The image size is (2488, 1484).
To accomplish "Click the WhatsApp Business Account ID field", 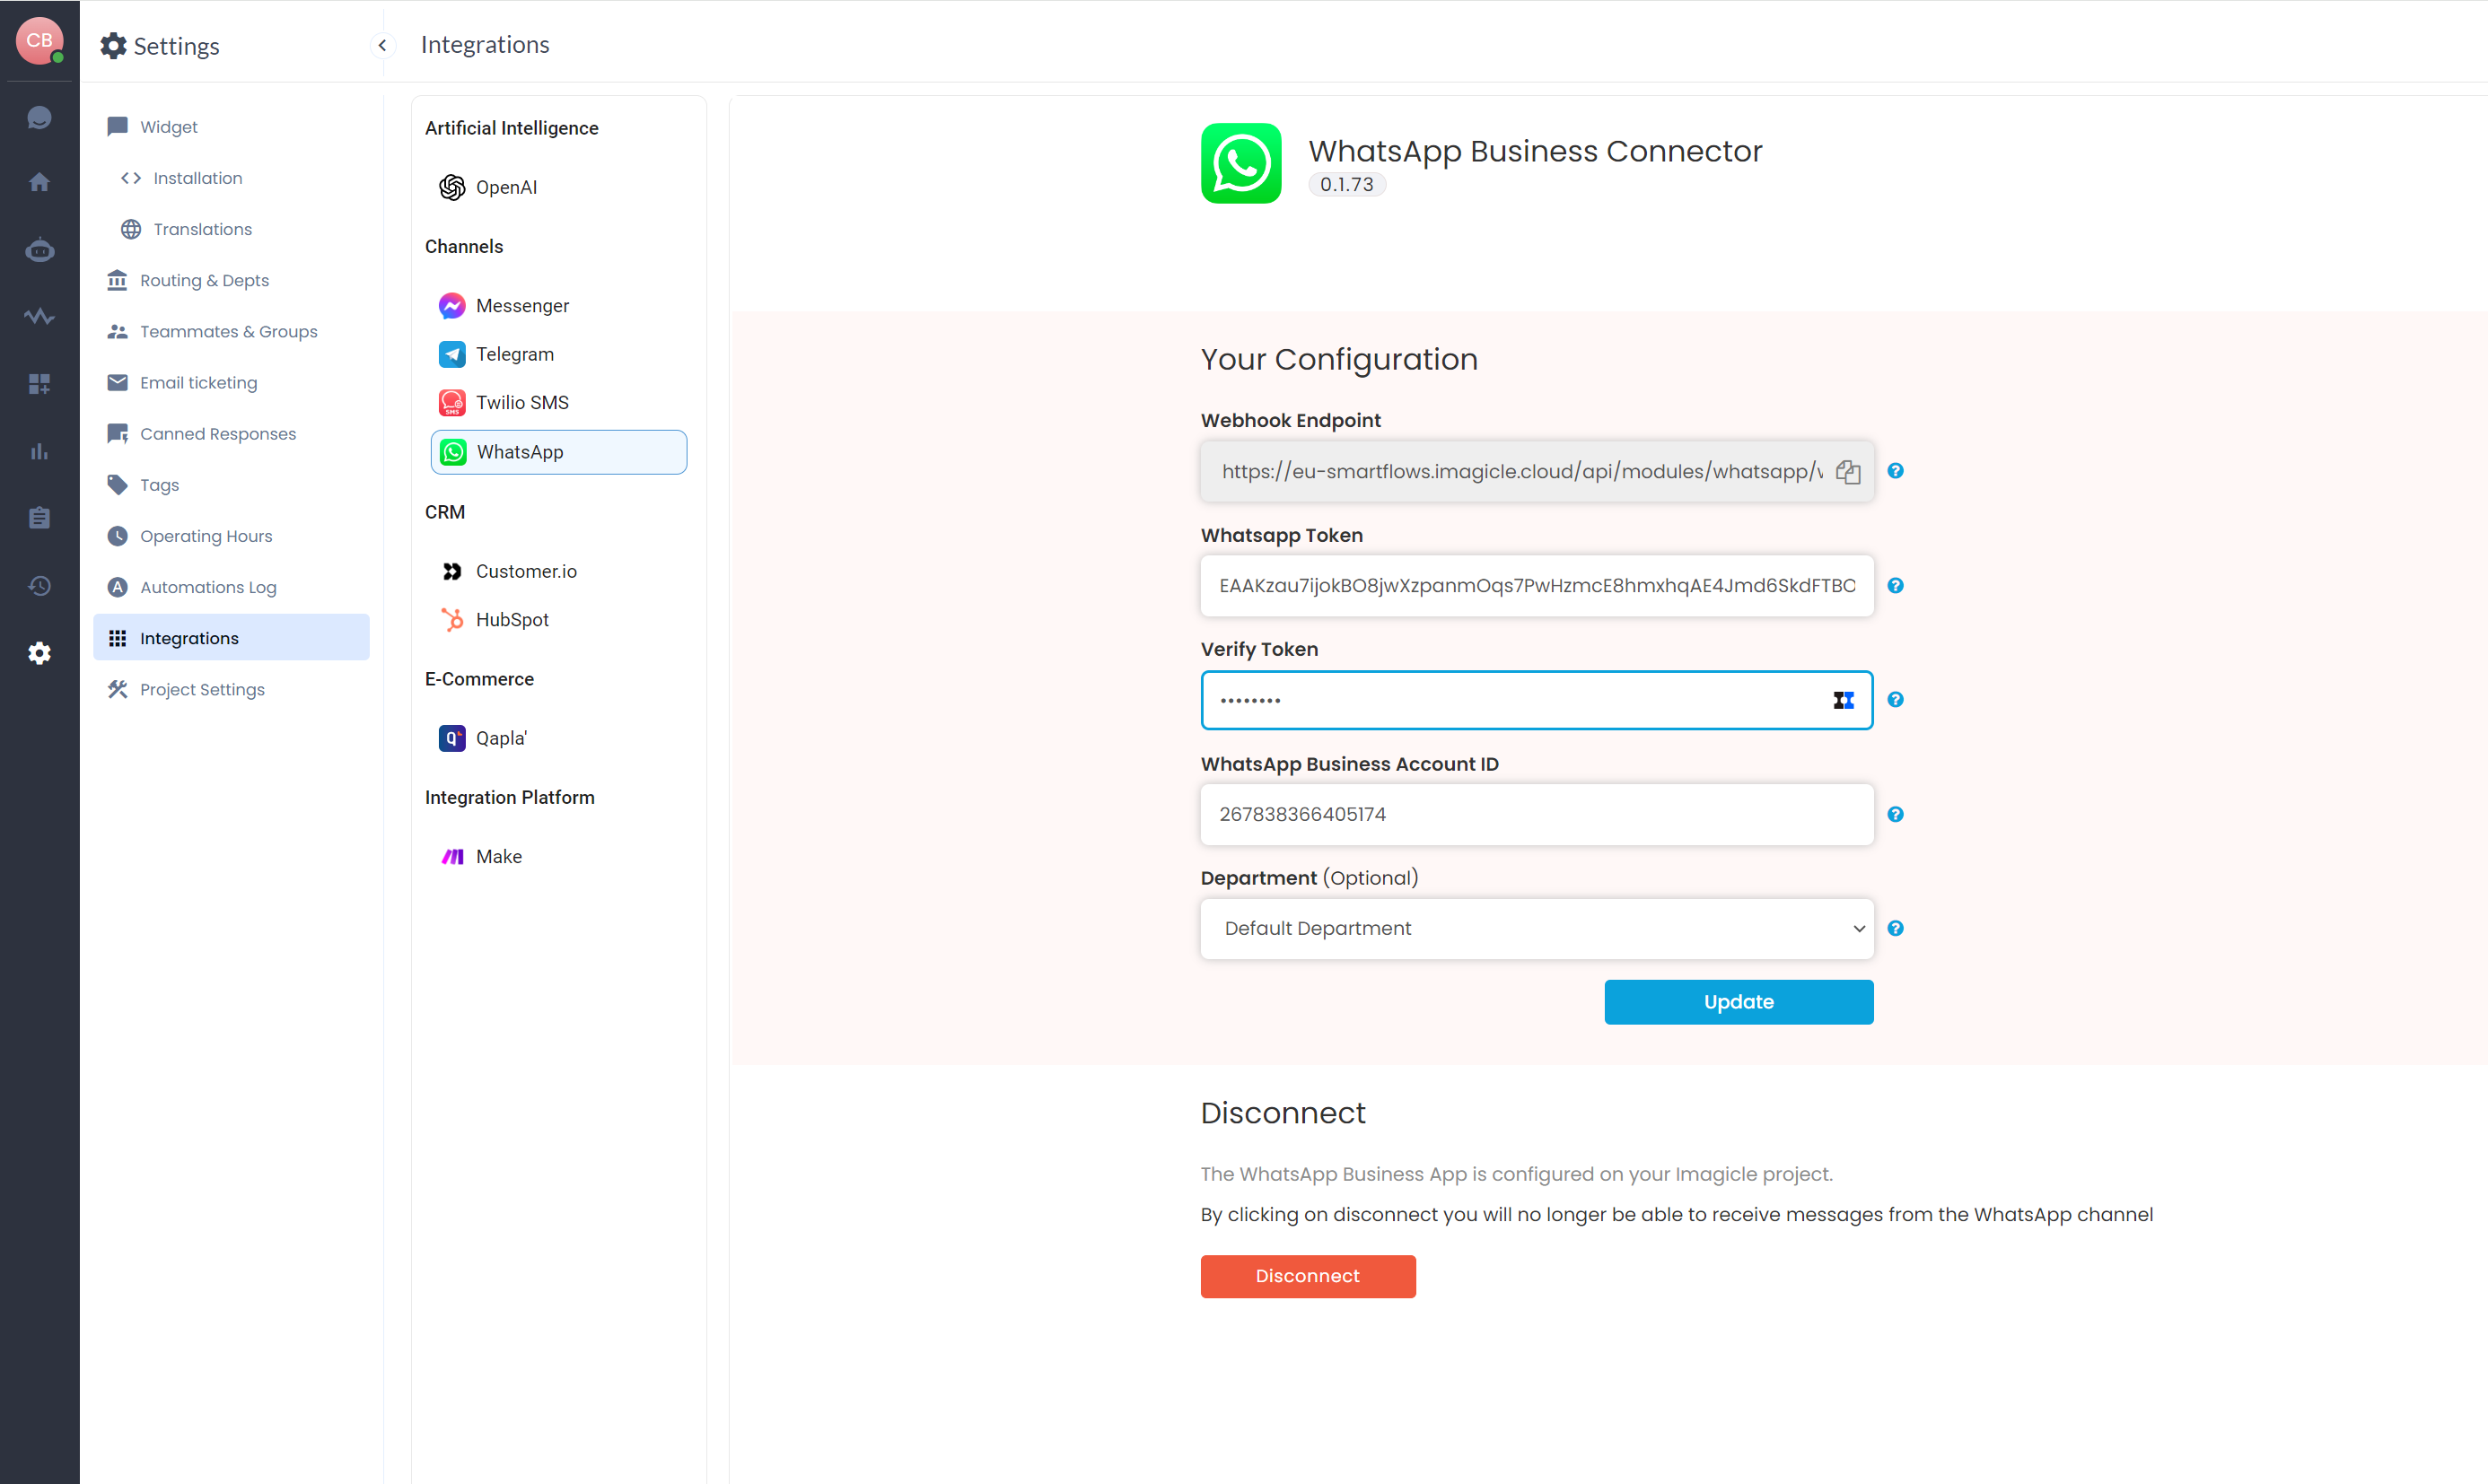I will coord(1536,815).
